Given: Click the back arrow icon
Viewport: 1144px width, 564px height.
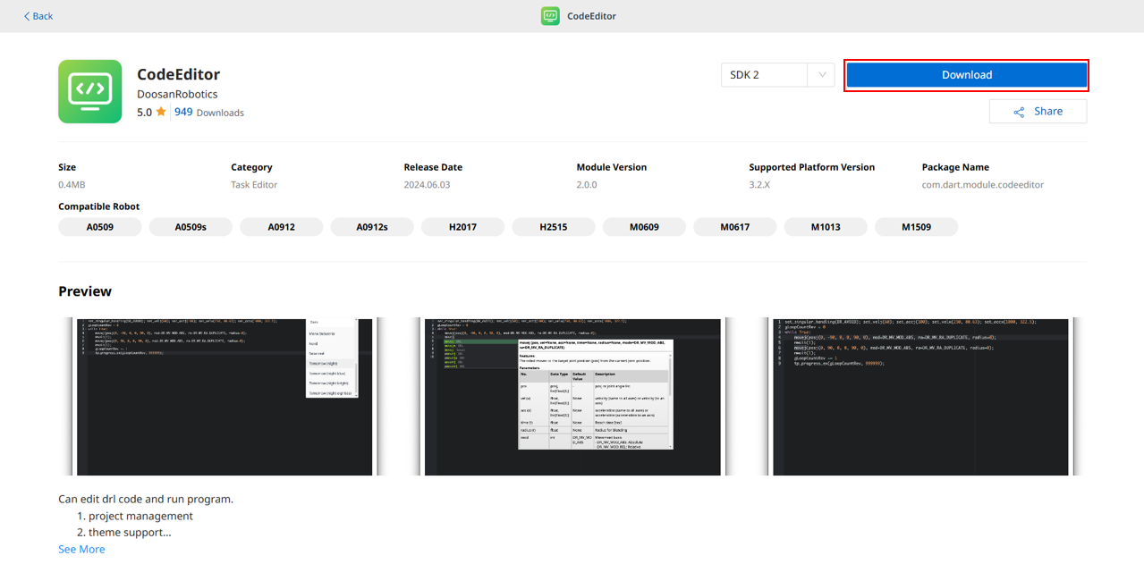Looking at the screenshot, I should [27, 16].
